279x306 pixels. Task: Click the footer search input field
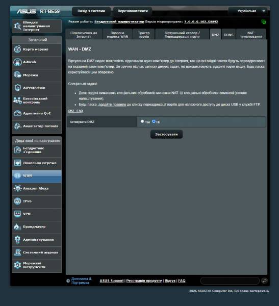(x=230, y=280)
